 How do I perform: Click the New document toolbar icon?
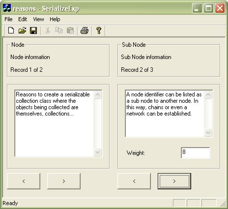point(11,30)
